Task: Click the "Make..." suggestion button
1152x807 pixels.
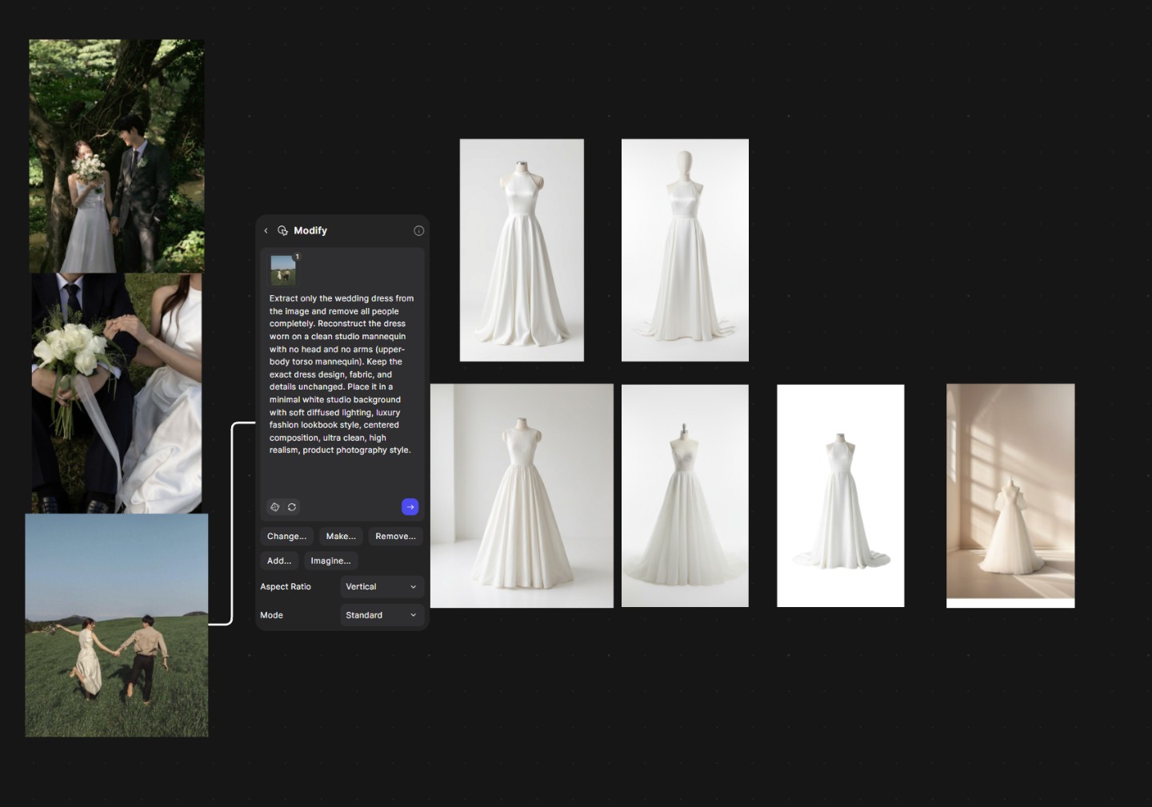Action: click(x=341, y=537)
